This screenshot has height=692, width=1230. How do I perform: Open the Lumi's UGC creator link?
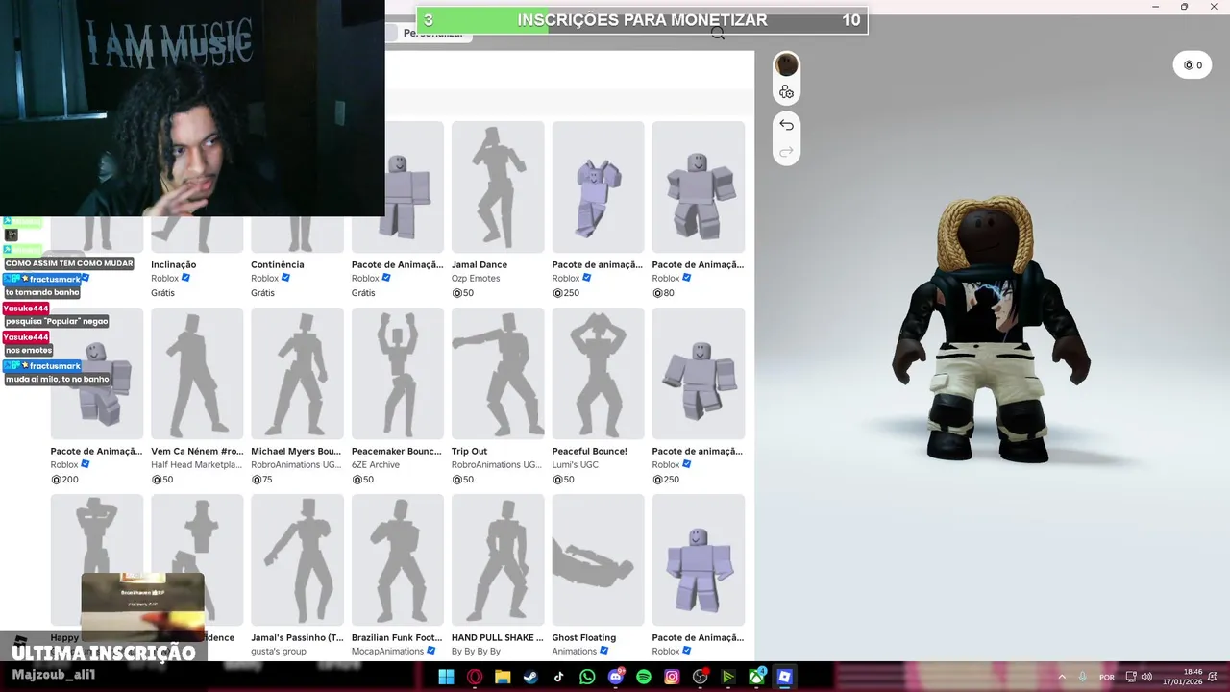pos(576,465)
